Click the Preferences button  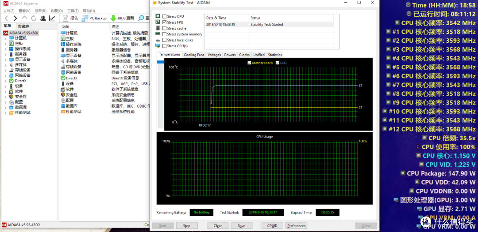pos(296,226)
